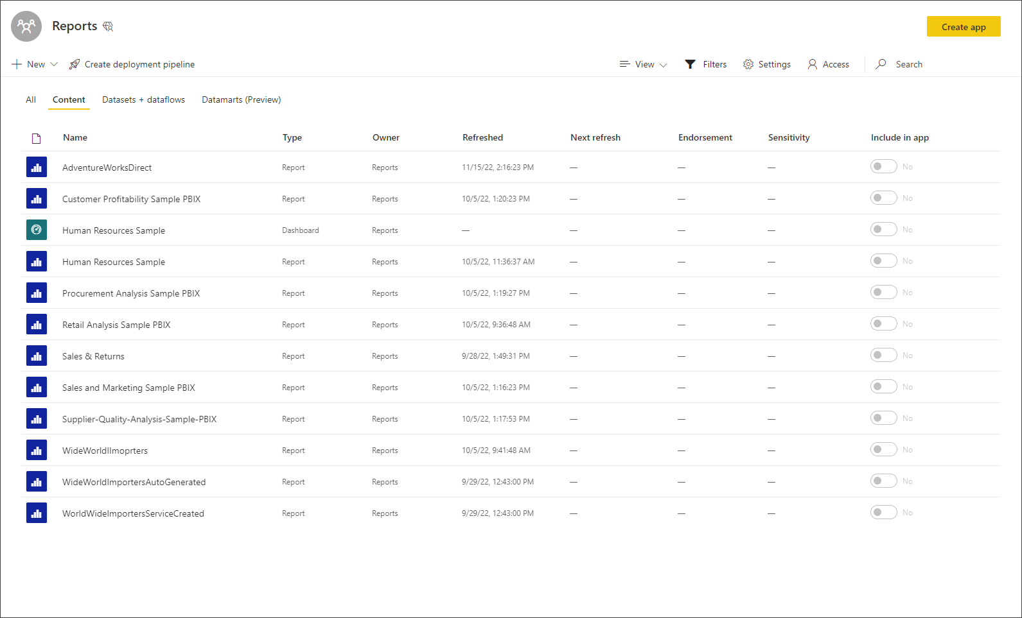Sort by the Refreshed column header

(482, 137)
